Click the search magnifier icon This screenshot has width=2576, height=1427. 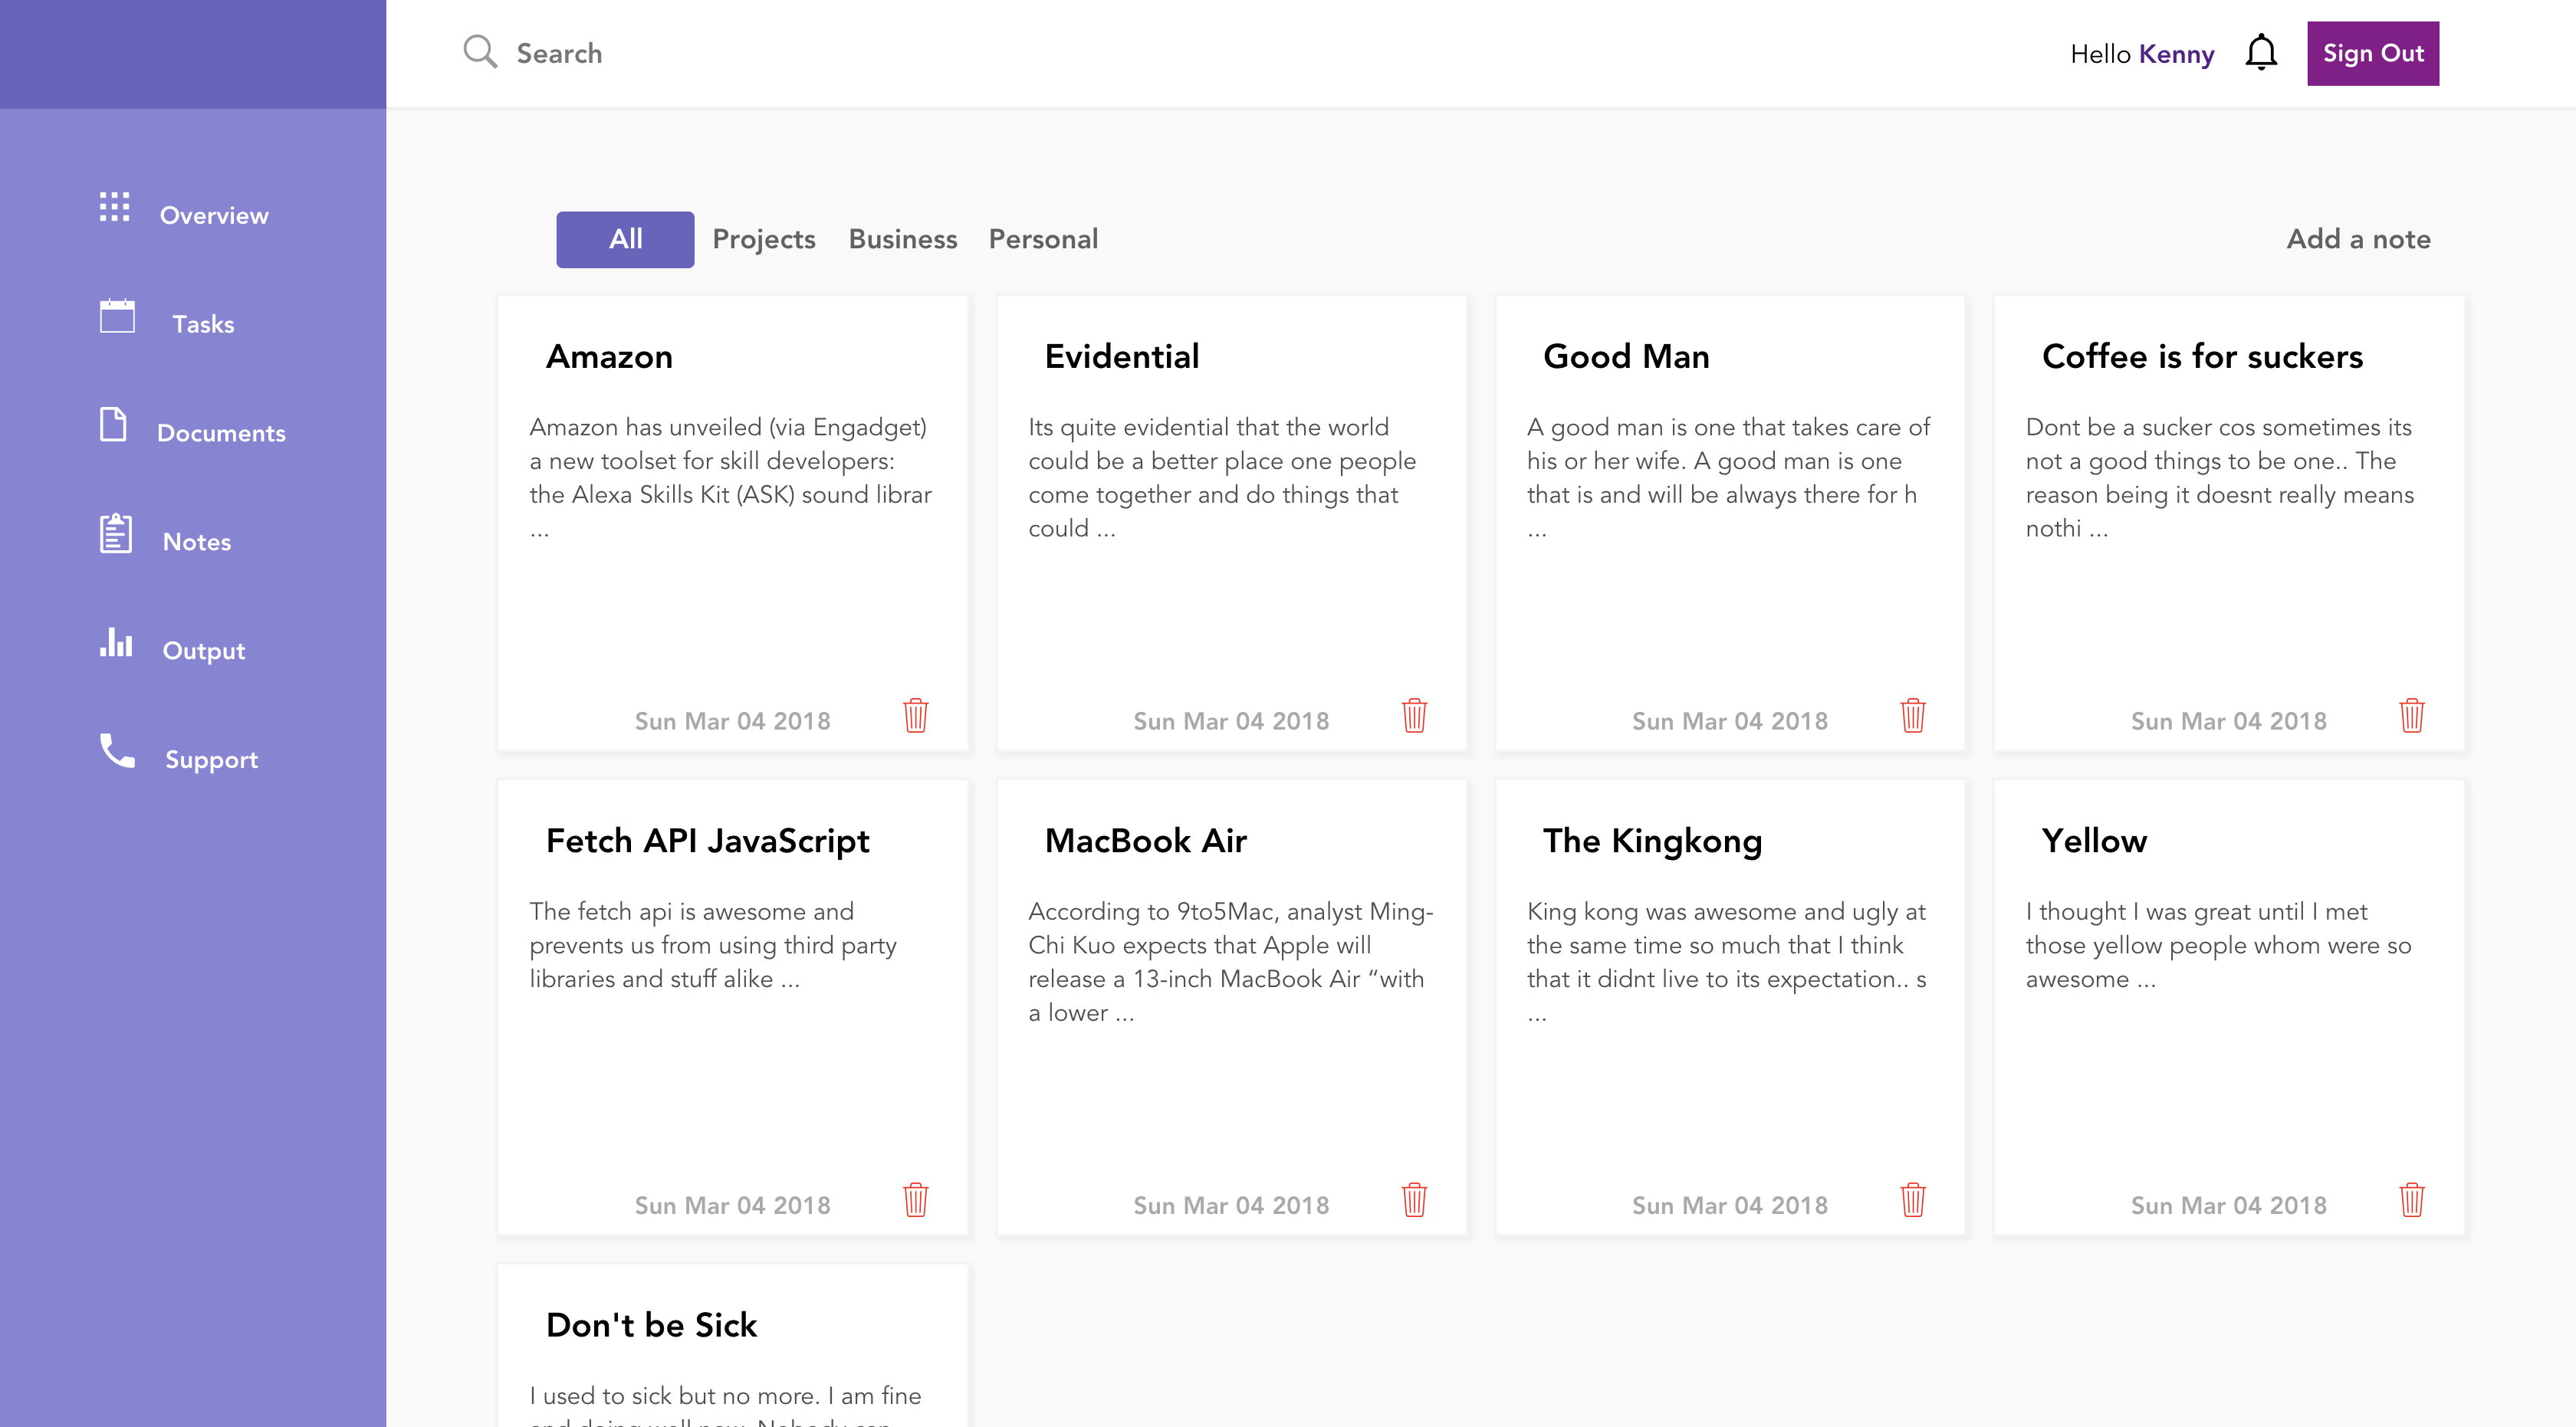[x=480, y=52]
